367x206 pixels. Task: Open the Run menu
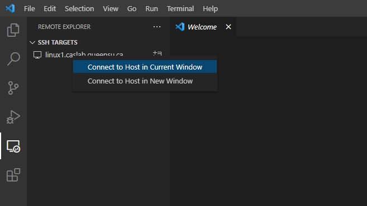pos(151,9)
